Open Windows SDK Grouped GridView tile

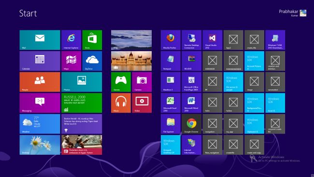pyautogui.click(x=171, y=145)
